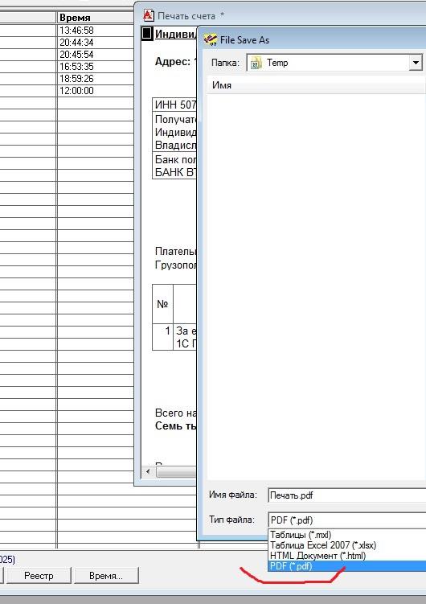
Task: Click the Реестр button
Action: 39,576
